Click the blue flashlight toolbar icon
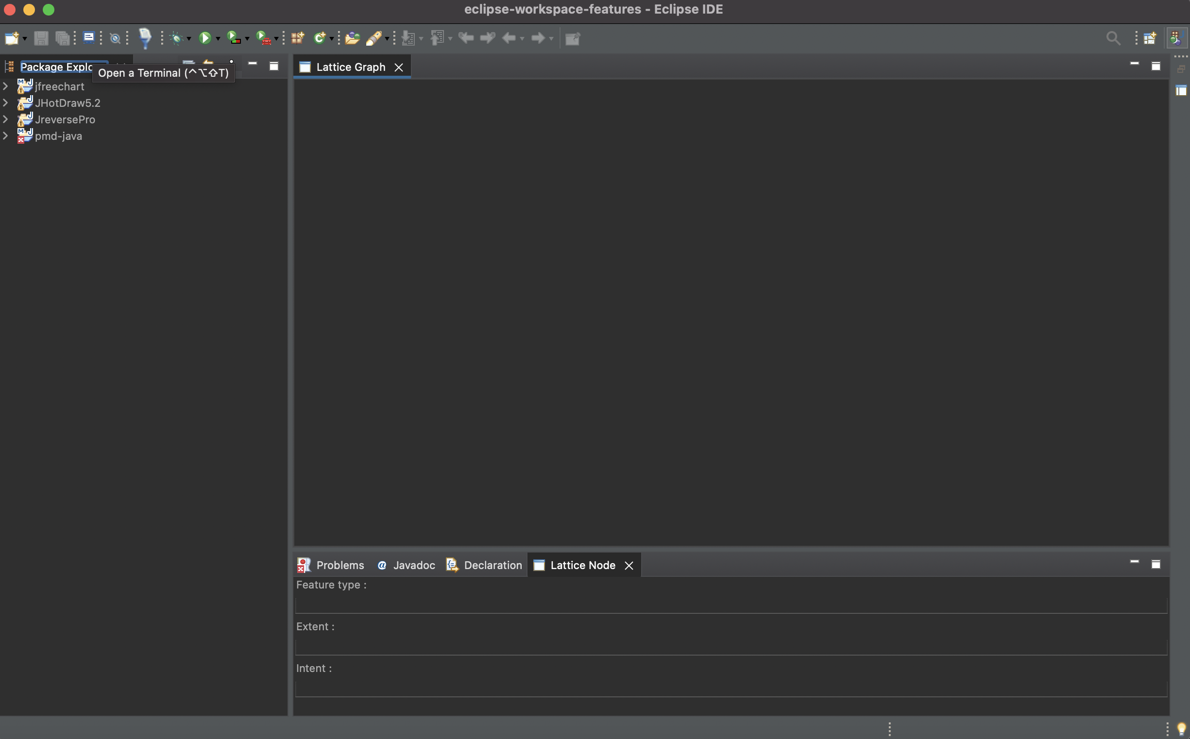Image resolution: width=1190 pixels, height=739 pixels. coord(145,38)
